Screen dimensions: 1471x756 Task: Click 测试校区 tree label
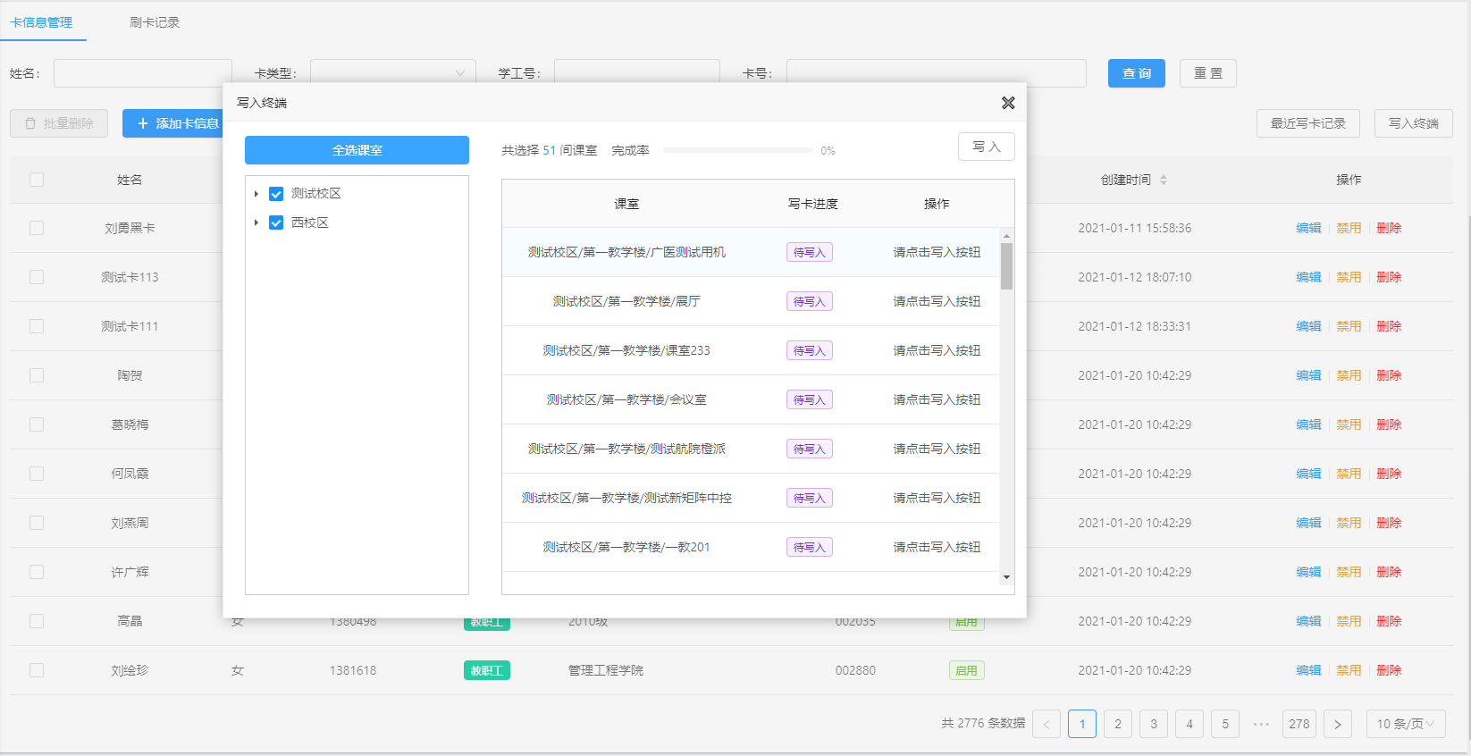[316, 194]
